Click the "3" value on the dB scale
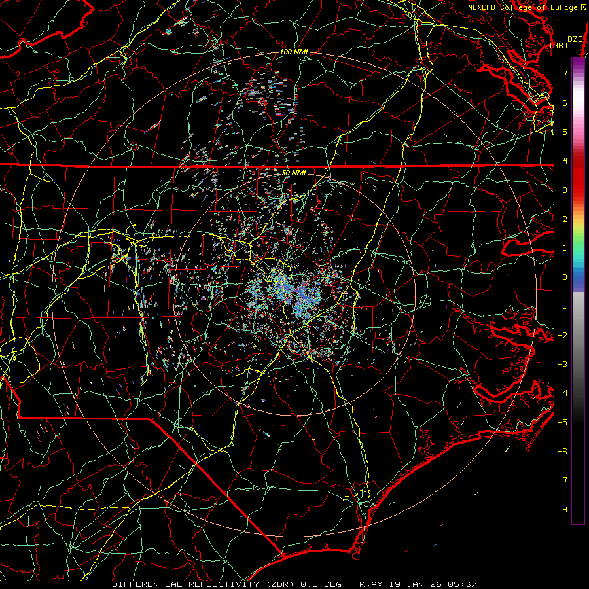The height and width of the screenshot is (589, 589). [x=565, y=190]
